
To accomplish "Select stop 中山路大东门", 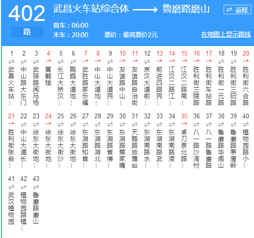I will (24, 86).
